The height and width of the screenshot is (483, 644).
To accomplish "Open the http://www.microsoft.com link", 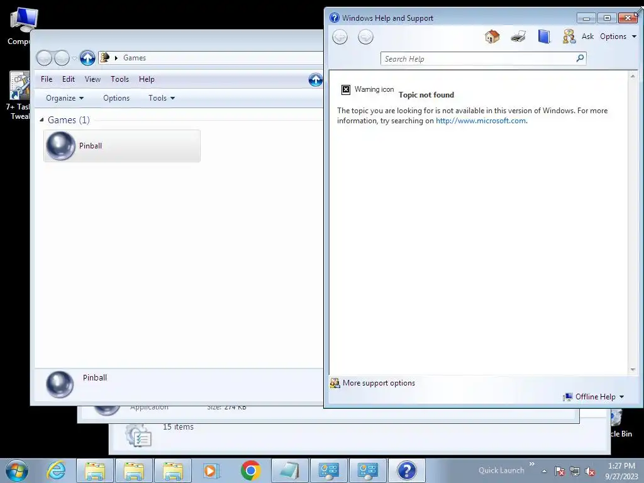I will point(480,121).
